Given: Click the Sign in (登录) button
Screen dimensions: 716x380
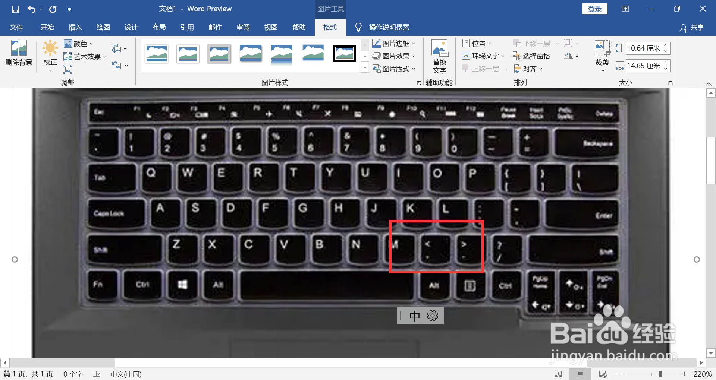Looking at the screenshot, I should point(594,9).
